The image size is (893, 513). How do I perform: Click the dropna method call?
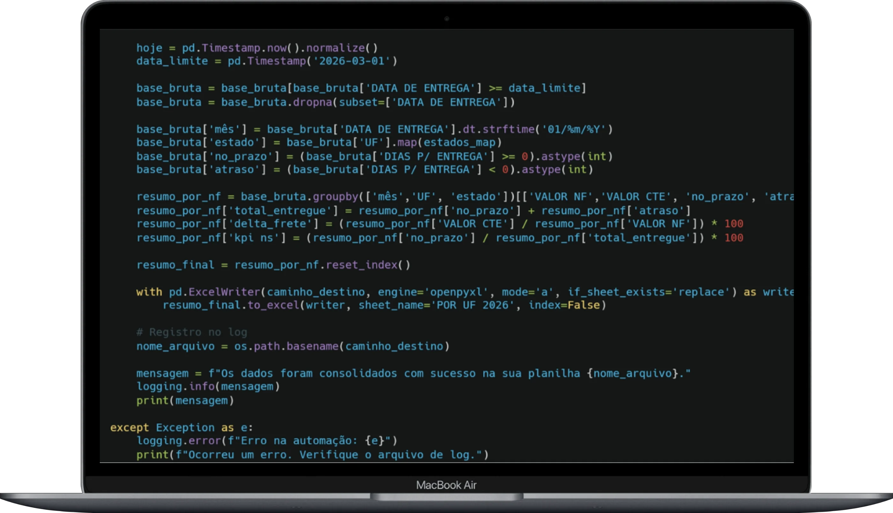coord(312,102)
